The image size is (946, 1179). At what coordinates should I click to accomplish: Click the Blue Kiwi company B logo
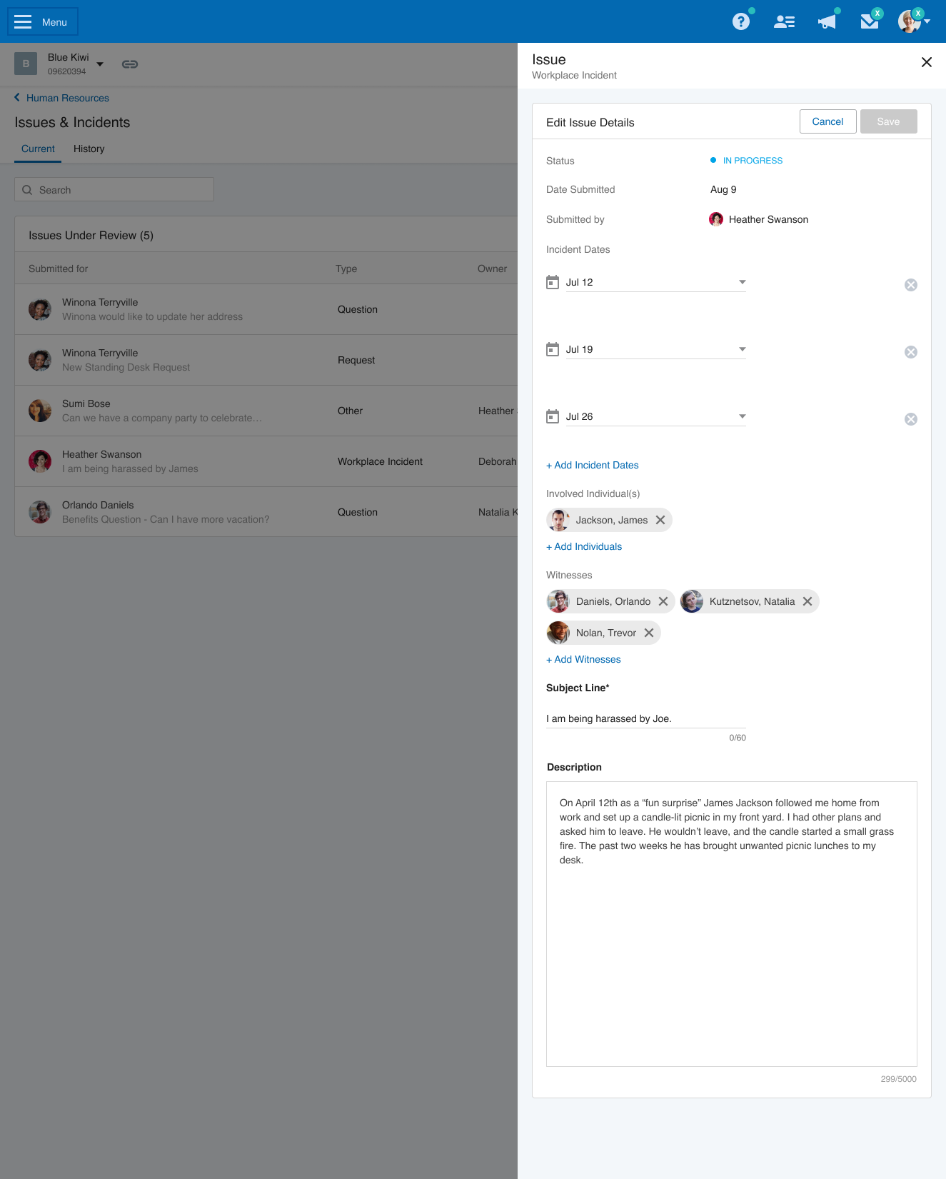26,64
